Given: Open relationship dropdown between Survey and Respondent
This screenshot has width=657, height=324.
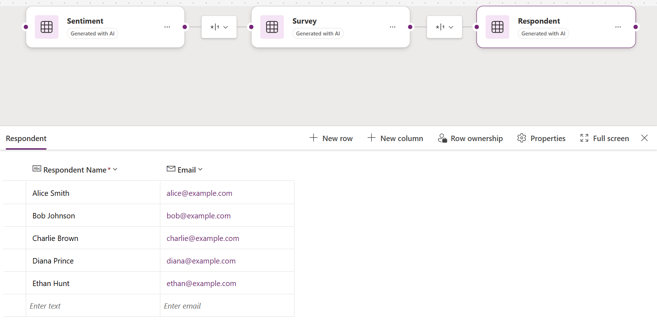Looking at the screenshot, I should [444, 27].
